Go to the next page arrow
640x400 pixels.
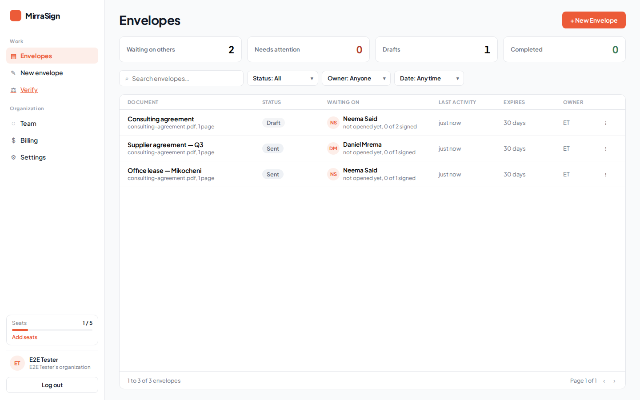pos(614,381)
